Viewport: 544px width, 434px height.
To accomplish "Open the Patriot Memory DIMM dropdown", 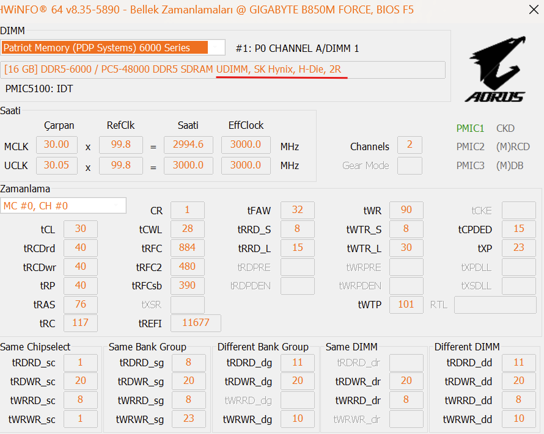I will click(x=113, y=48).
